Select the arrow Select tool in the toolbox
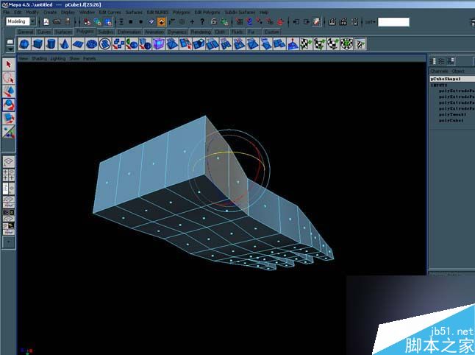The width and height of the screenshot is (475, 355). coord(8,64)
